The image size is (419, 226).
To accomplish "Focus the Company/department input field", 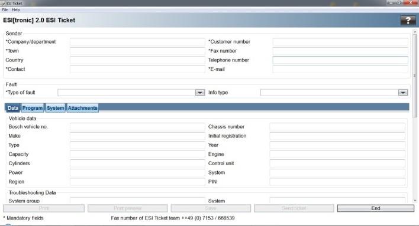I will pyautogui.click(x=137, y=42).
